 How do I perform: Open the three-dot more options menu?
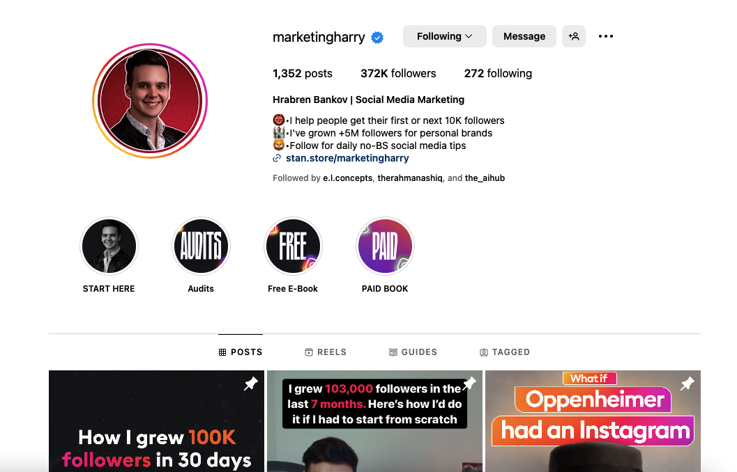(605, 36)
